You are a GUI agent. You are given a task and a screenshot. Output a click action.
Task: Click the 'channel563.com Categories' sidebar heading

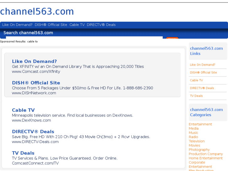point(206,112)
